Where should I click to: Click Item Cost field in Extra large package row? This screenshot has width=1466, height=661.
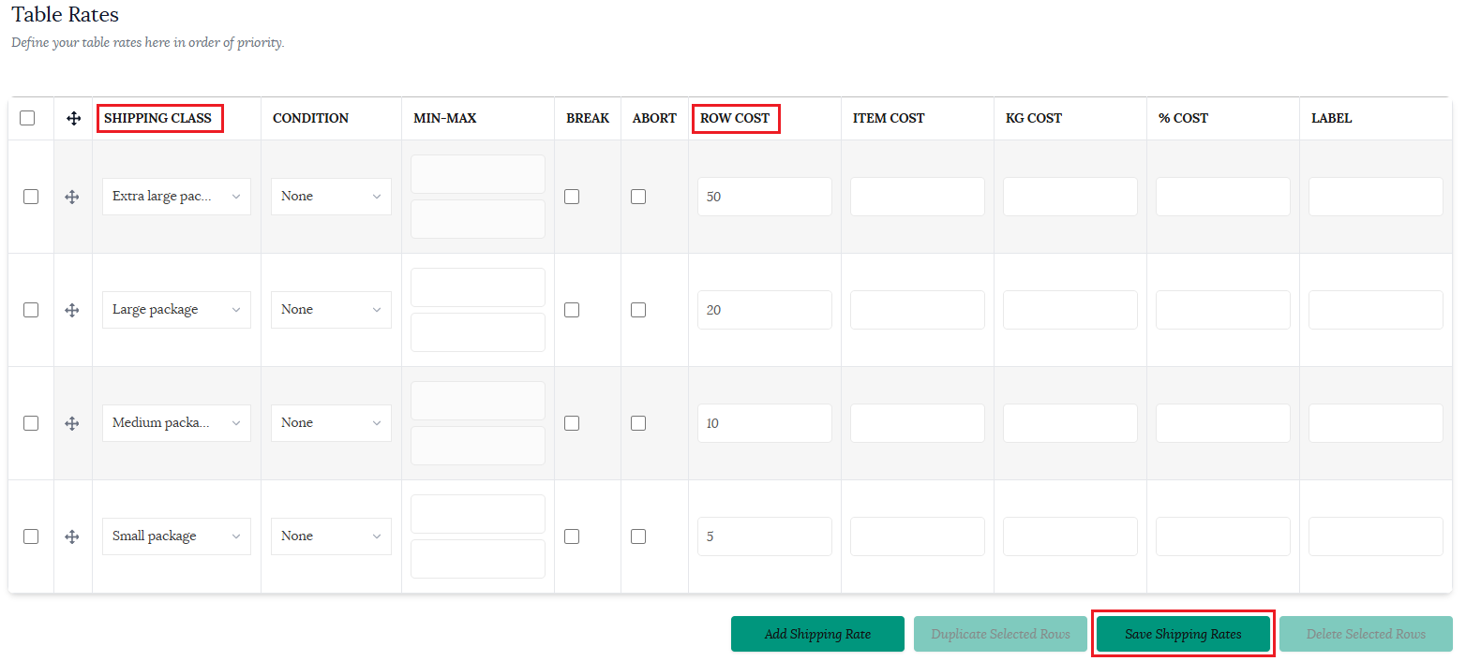click(918, 197)
